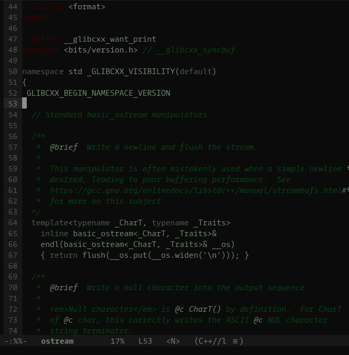Click @brief tag on line 70

[64, 288]
